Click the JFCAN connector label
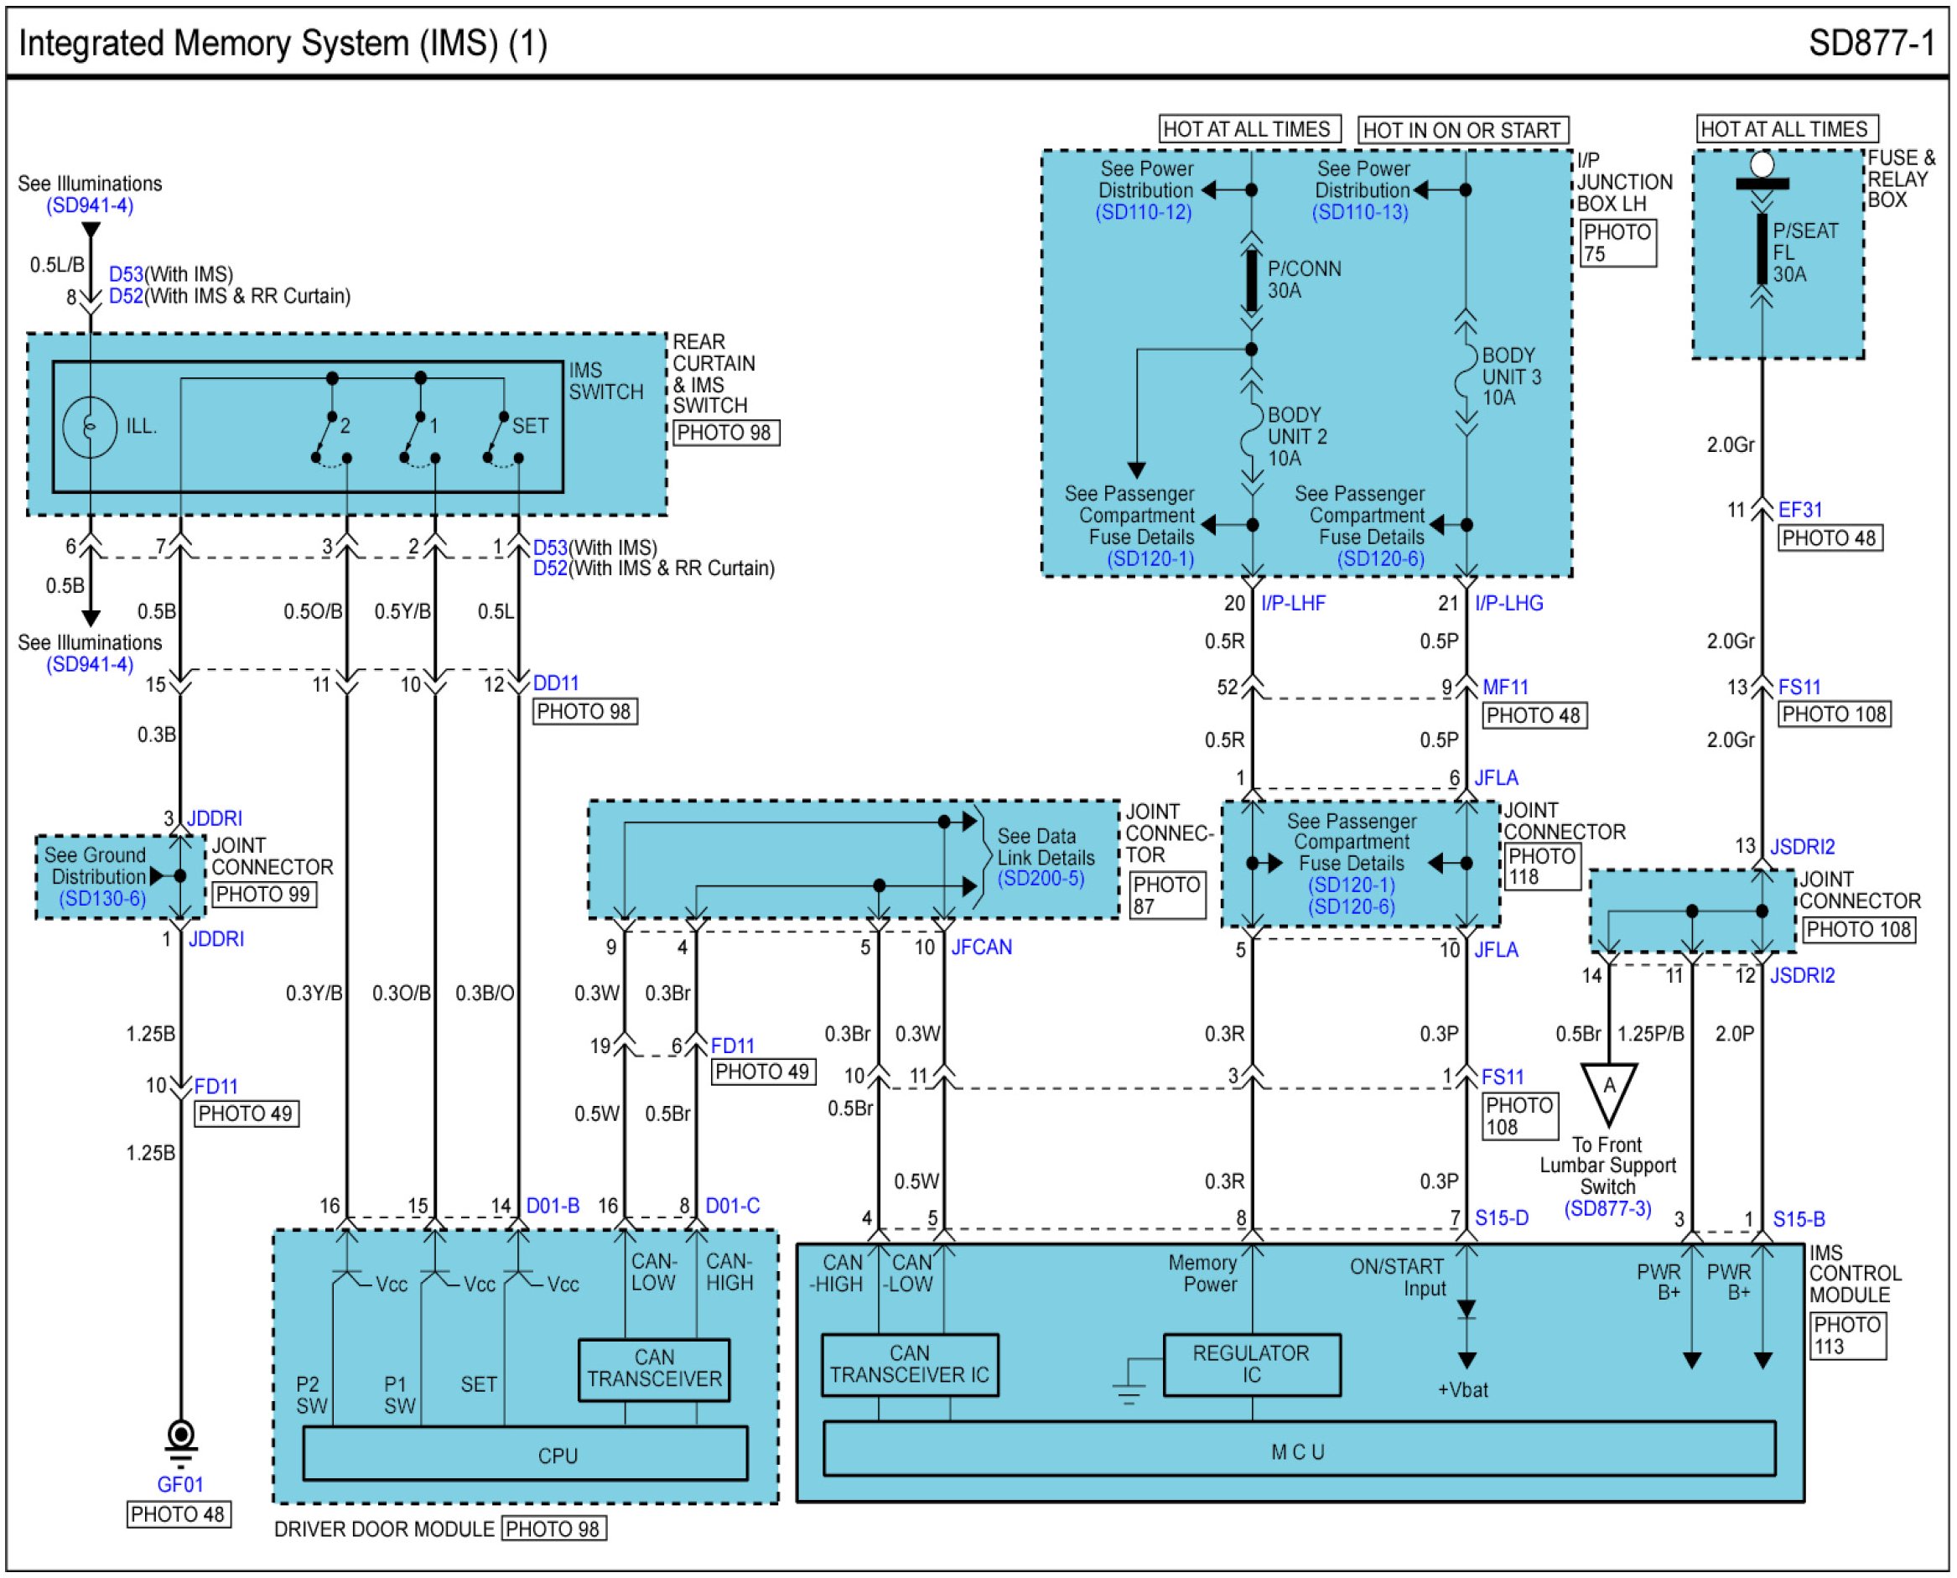 coord(981,947)
